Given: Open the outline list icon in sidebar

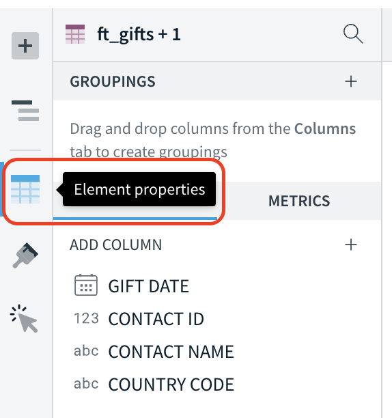Looking at the screenshot, I should point(25,111).
